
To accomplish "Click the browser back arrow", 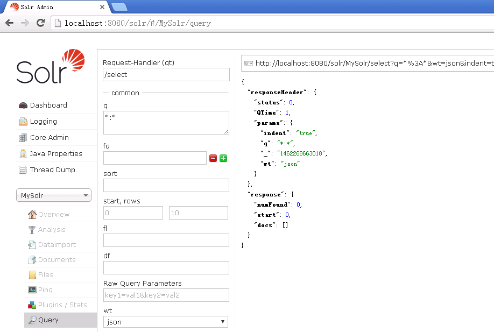I will [10, 23].
